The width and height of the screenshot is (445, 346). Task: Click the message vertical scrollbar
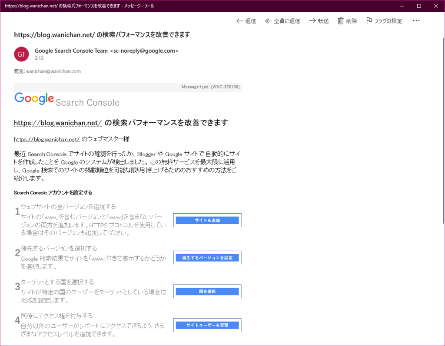[x=443, y=131]
